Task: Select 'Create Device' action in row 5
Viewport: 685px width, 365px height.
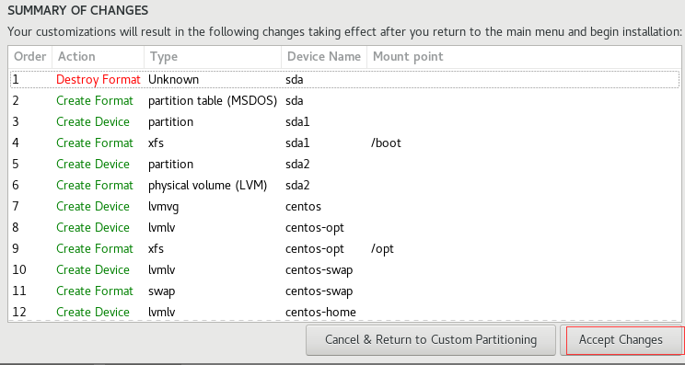Action: tap(93, 165)
